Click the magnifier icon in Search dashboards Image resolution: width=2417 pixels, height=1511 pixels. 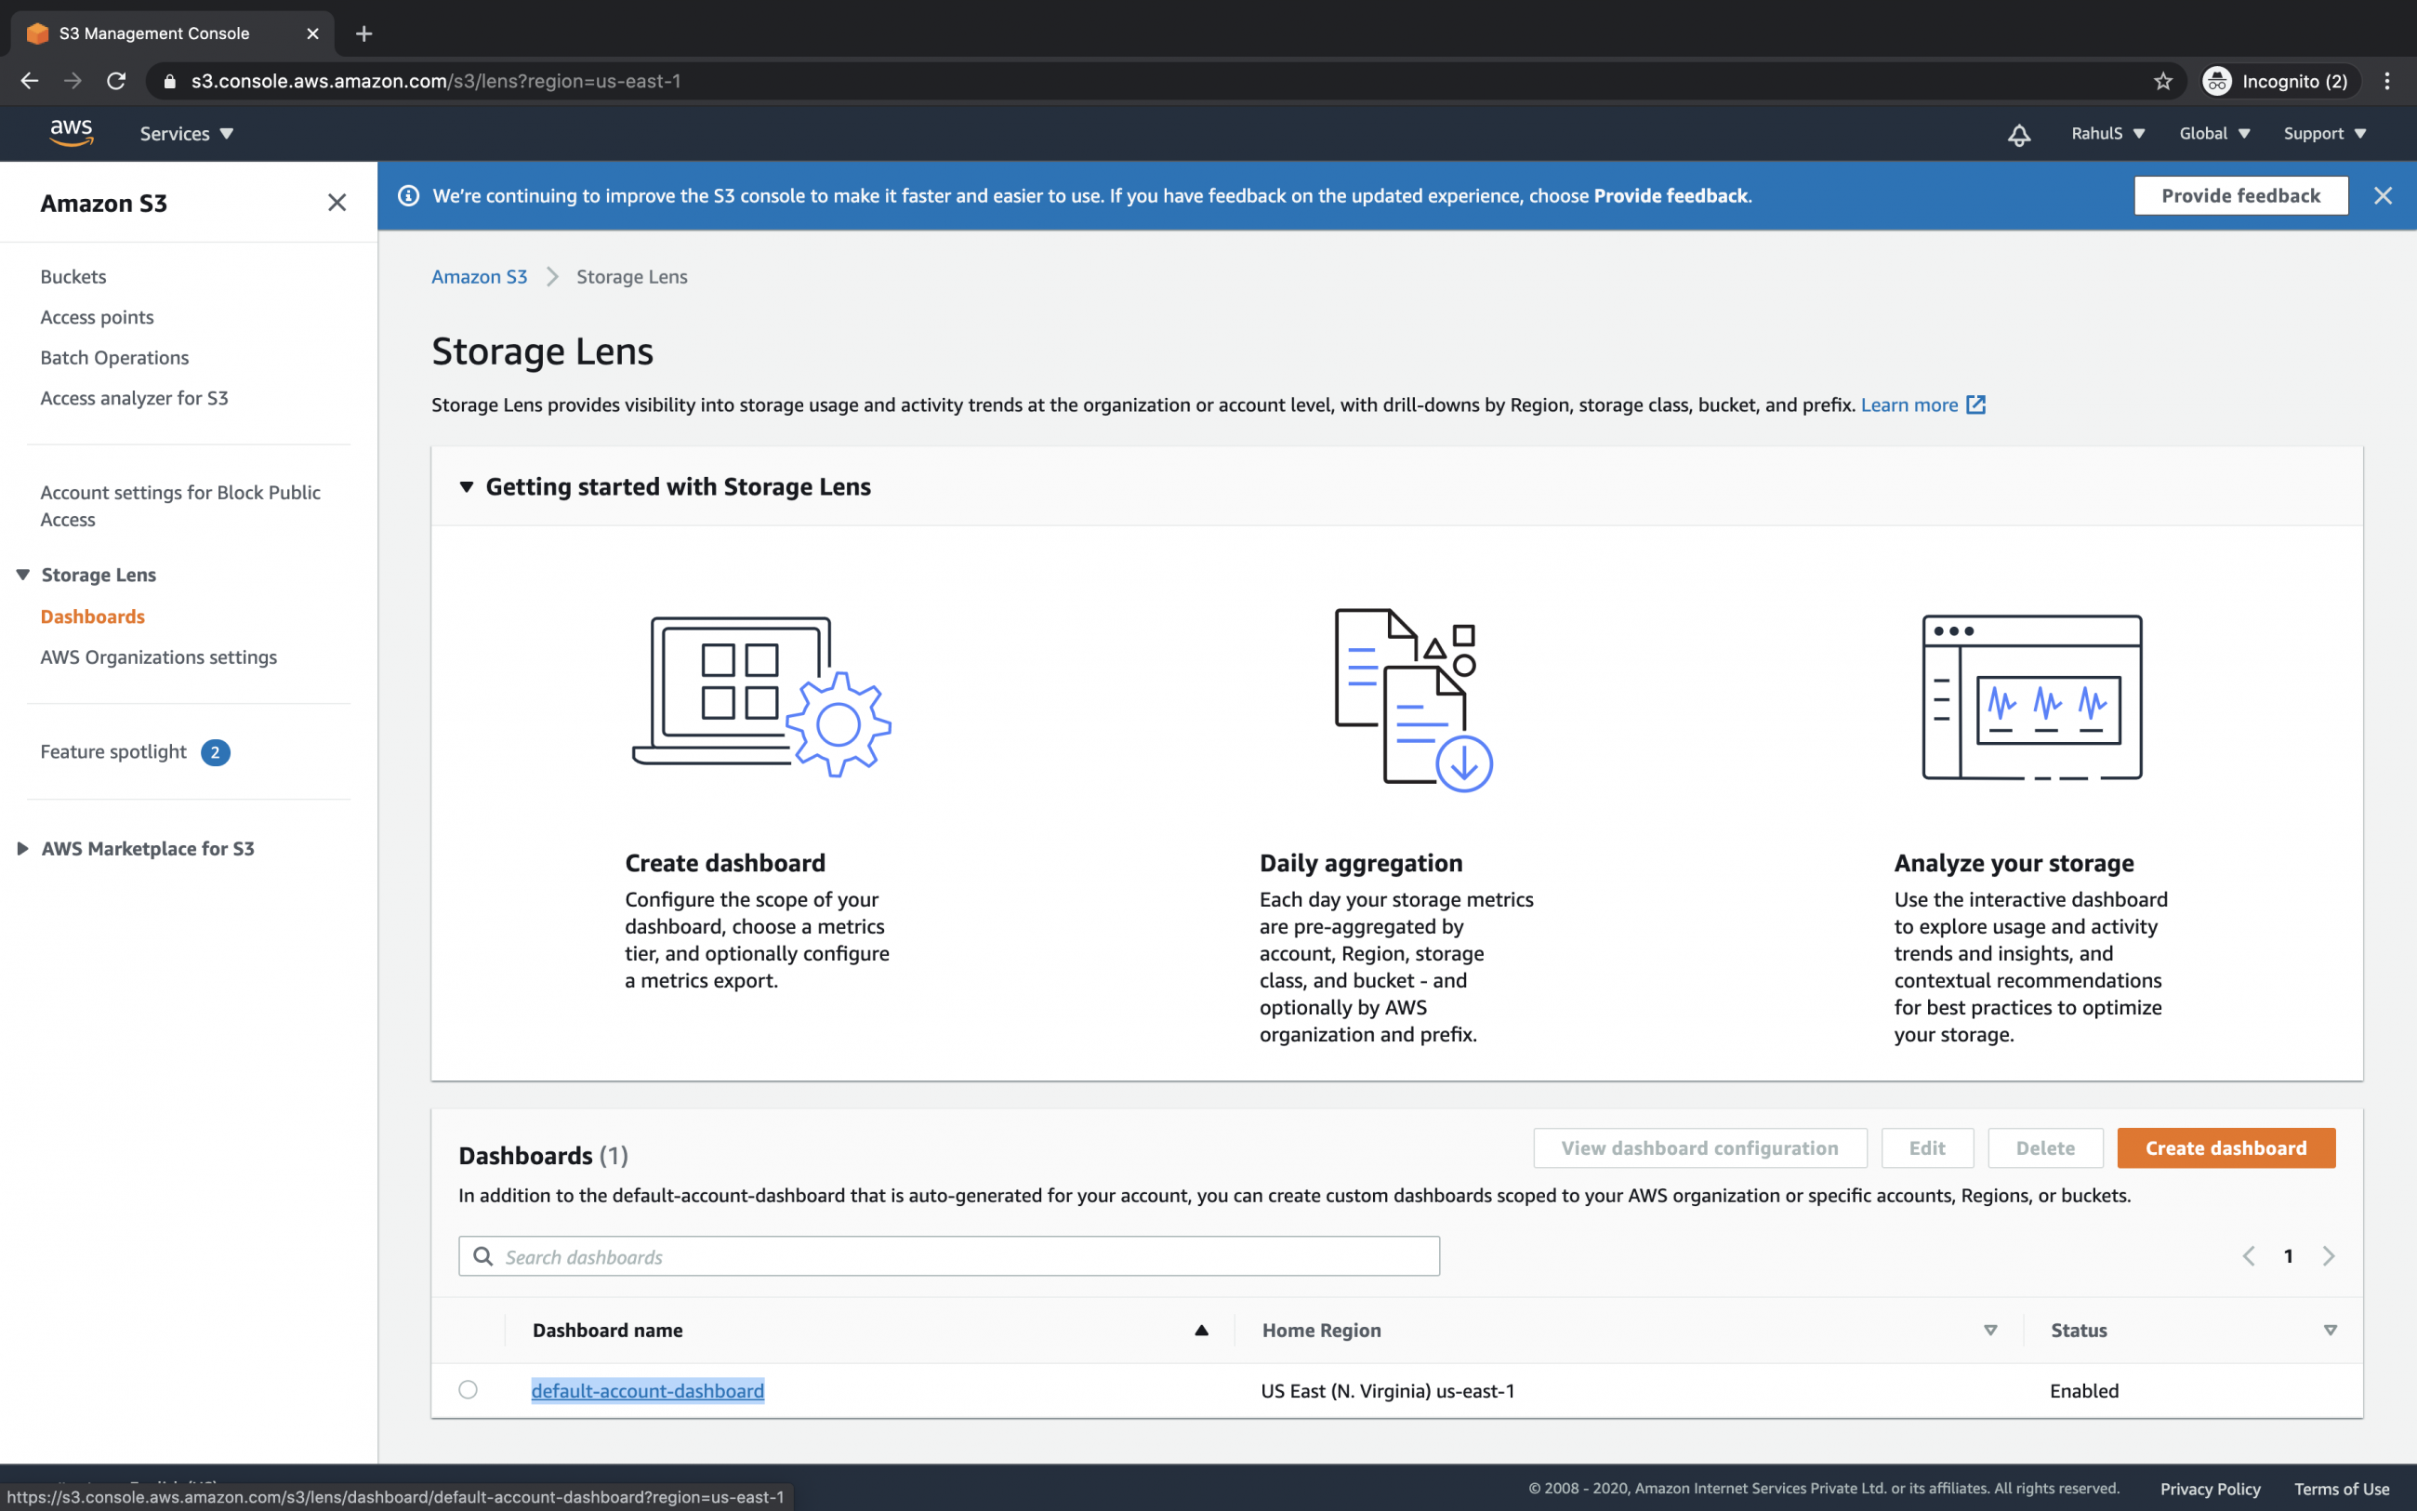(483, 1255)
